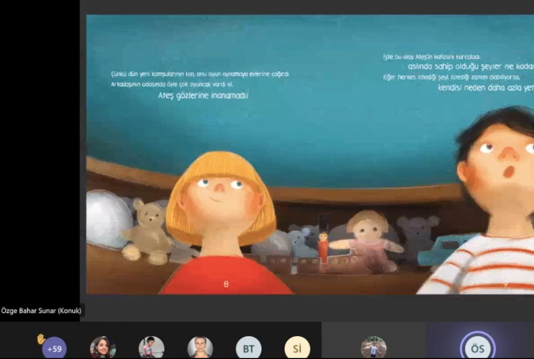Click the line 'aslında sahip olduğu şeyler ne kadar'

[471, 66]
